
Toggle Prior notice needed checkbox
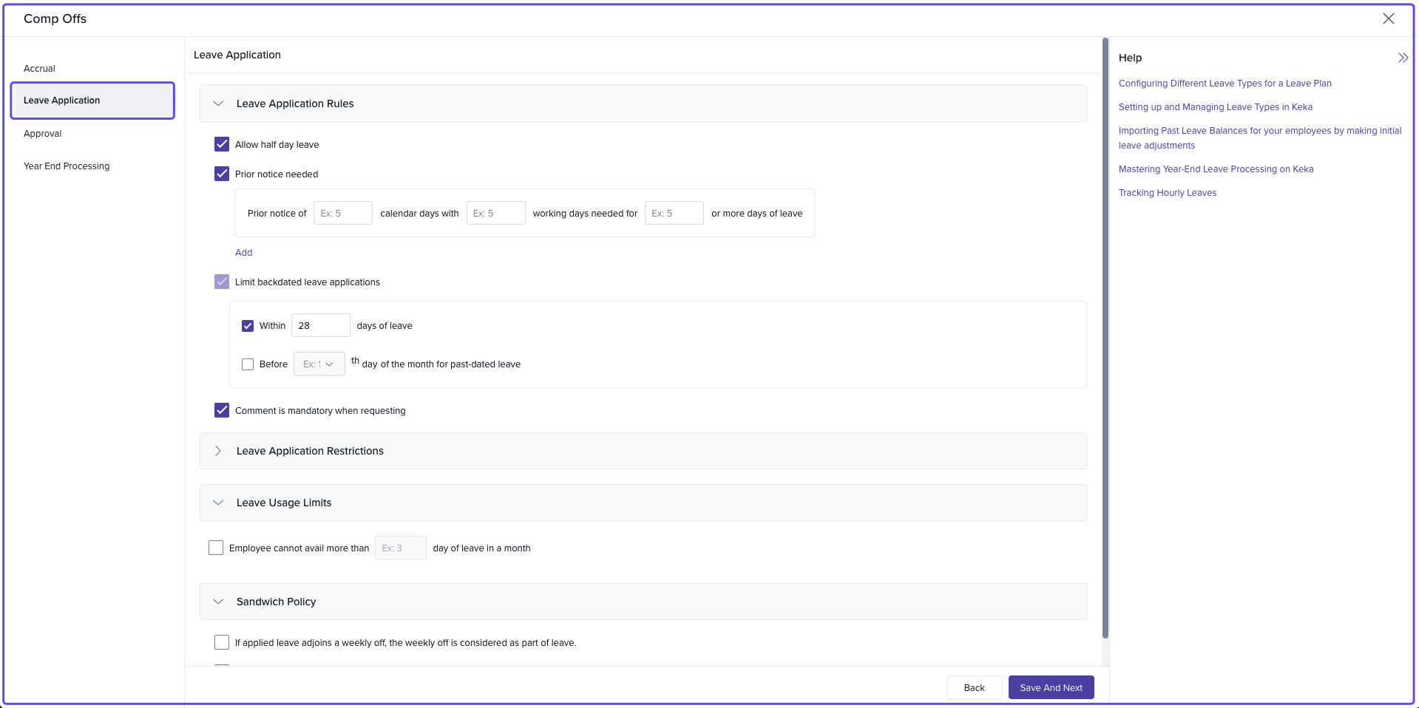pyautogui.click(x=222, y=174)
